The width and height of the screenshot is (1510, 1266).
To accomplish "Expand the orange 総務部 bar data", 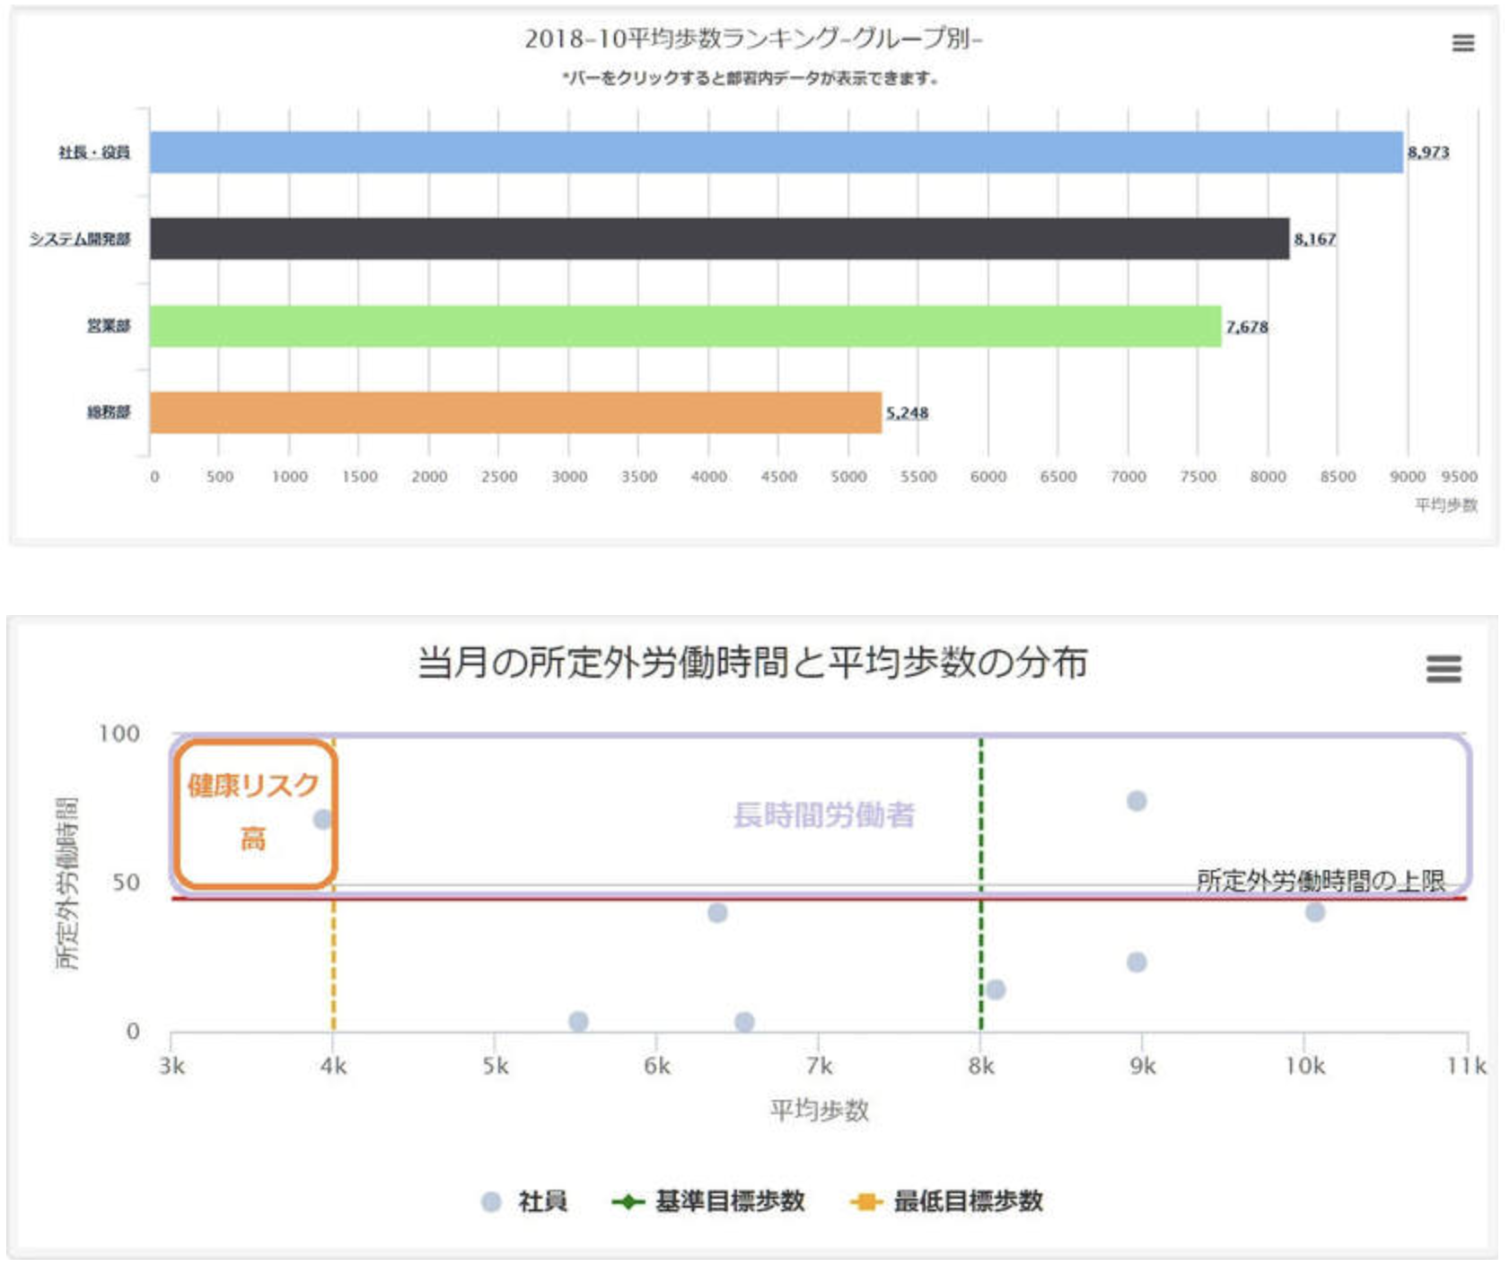I will click(x=515, y=413).
